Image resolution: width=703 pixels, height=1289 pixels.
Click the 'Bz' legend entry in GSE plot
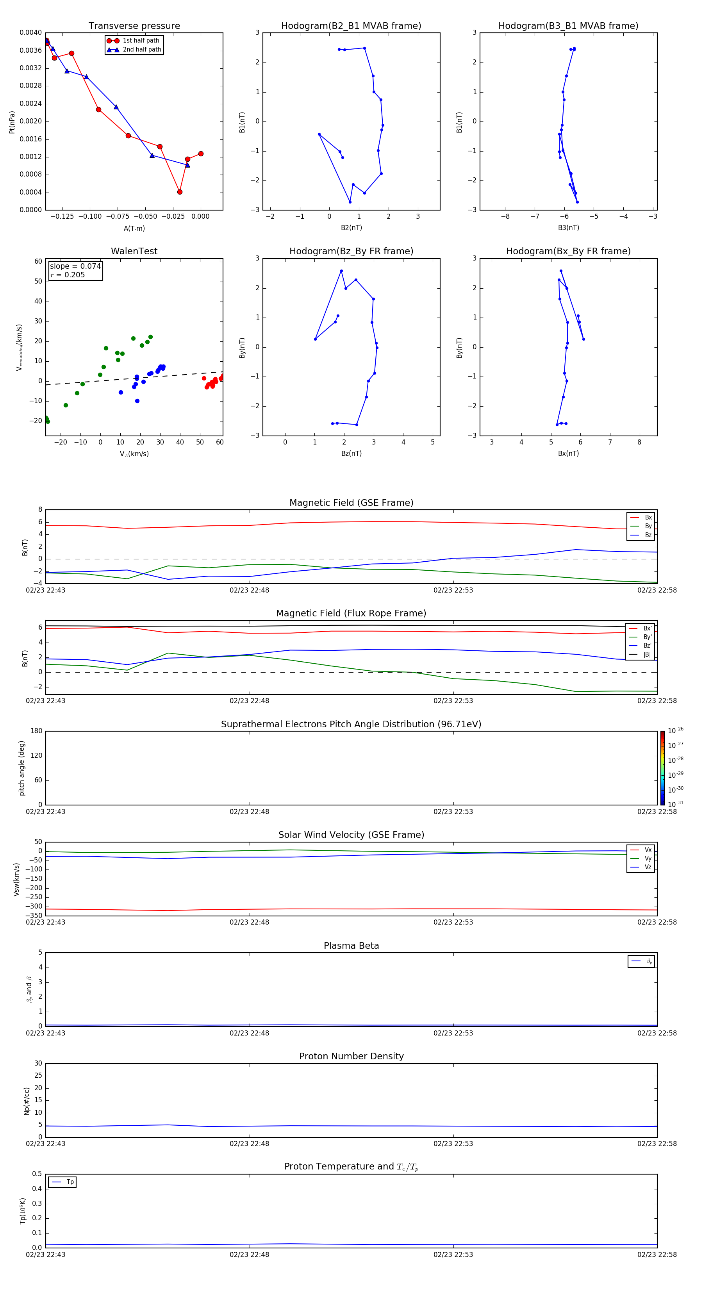pos(641,535)
